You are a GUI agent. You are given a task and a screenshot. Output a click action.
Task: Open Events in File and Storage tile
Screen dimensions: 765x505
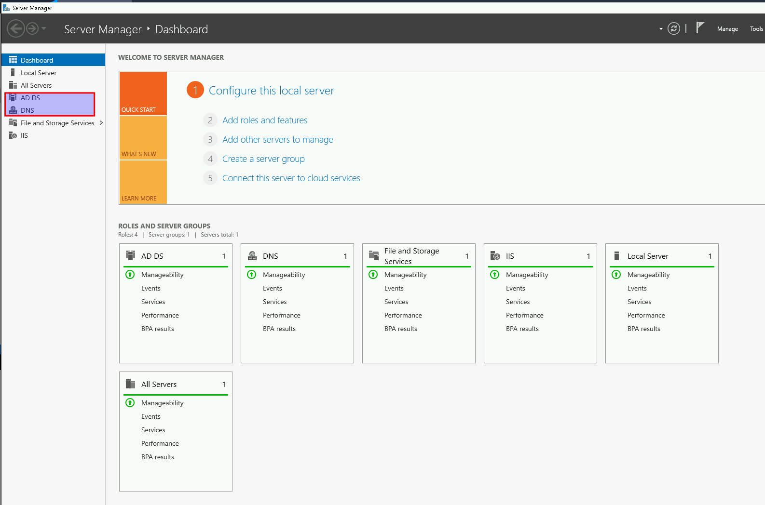click(394, 288)
